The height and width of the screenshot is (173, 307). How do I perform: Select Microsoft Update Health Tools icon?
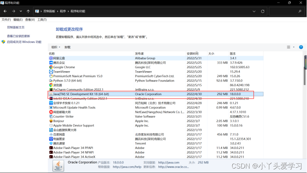point(51,107)
